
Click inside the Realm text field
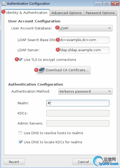pos(78,103)
